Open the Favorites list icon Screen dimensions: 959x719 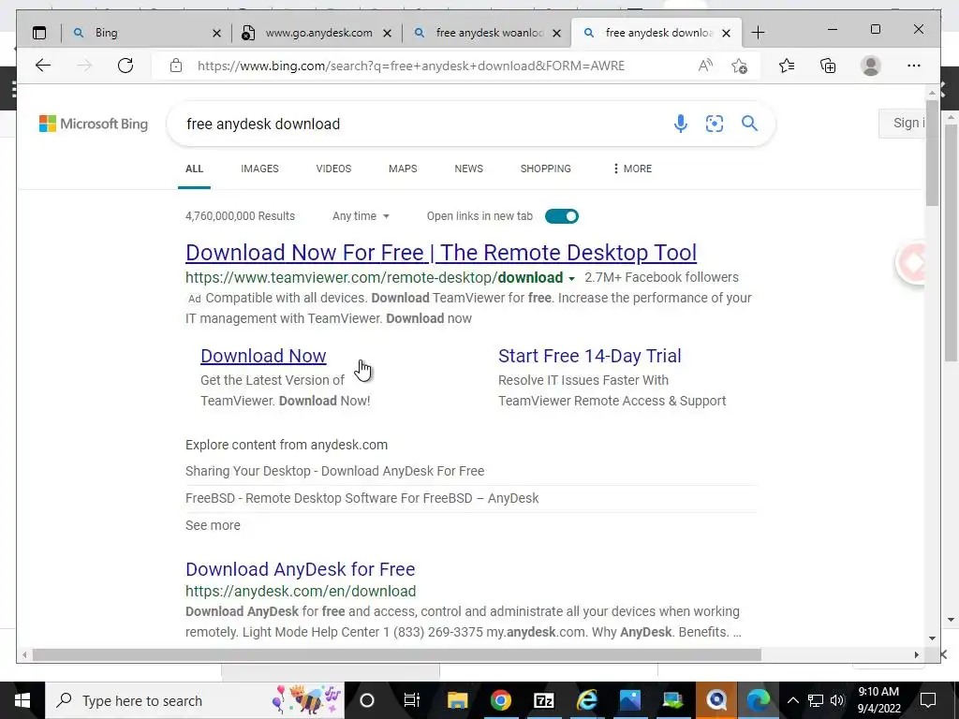pyautogui.click(x=787, y=66)
